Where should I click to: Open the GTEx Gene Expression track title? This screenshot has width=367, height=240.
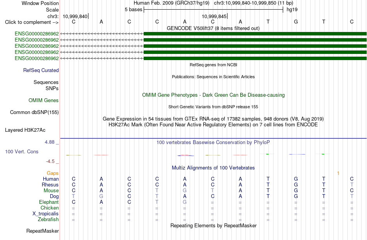pos(213,119)
